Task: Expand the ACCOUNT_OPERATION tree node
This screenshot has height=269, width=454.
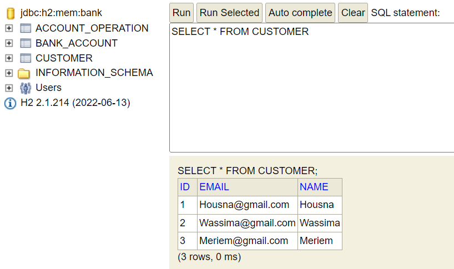Action: coord(9,28)
